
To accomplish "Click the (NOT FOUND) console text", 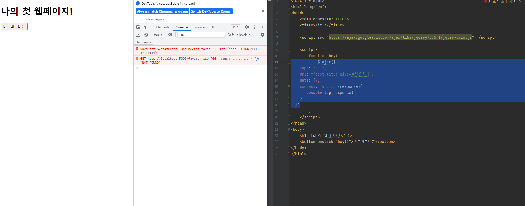I will click(150, 62).
